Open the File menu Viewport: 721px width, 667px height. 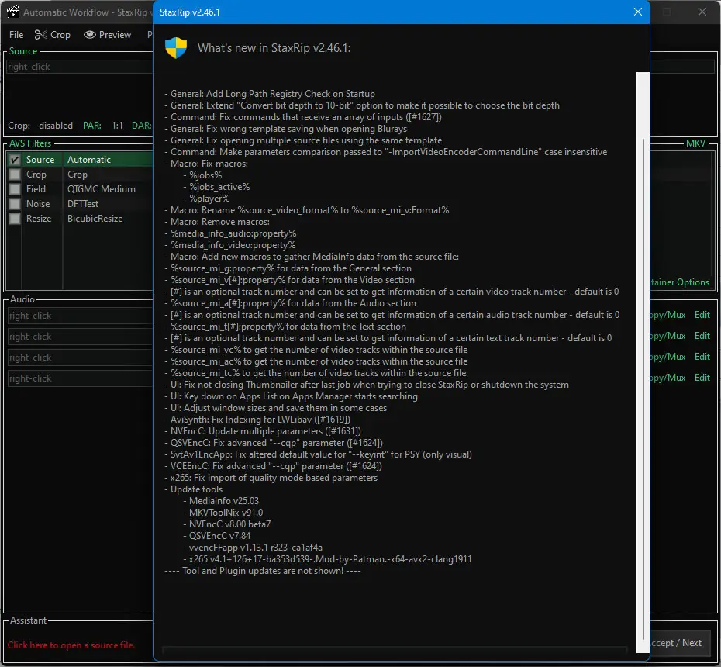pos(16,35)
